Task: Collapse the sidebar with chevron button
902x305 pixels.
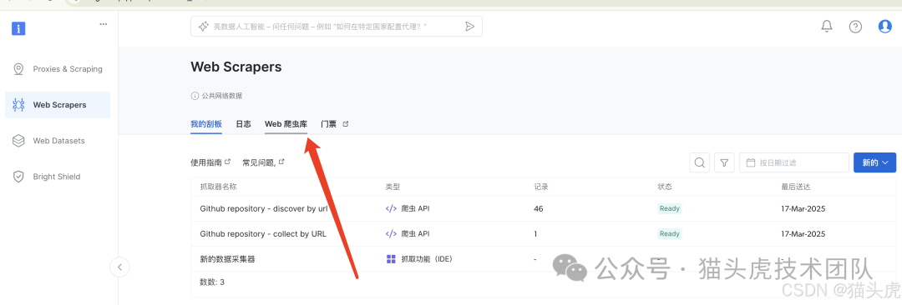Action: pos(119,267)
